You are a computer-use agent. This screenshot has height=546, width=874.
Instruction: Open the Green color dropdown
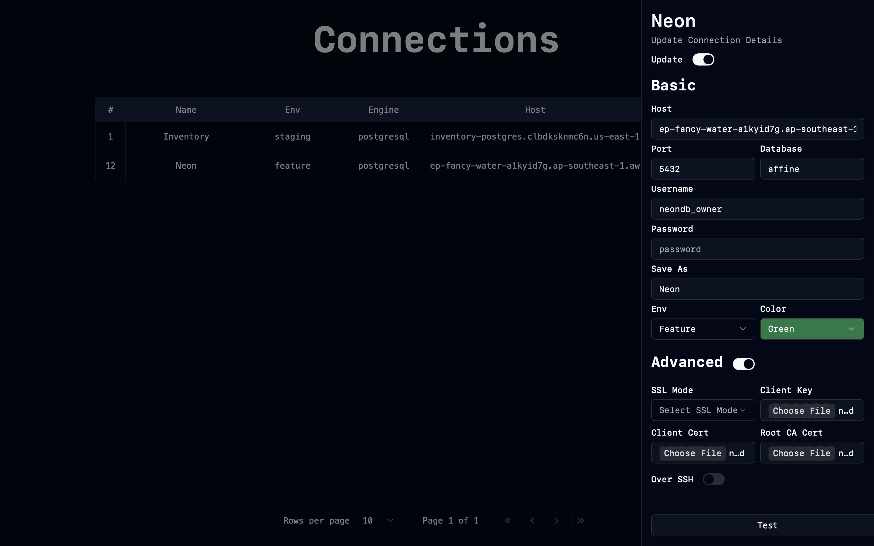(811, 329)
